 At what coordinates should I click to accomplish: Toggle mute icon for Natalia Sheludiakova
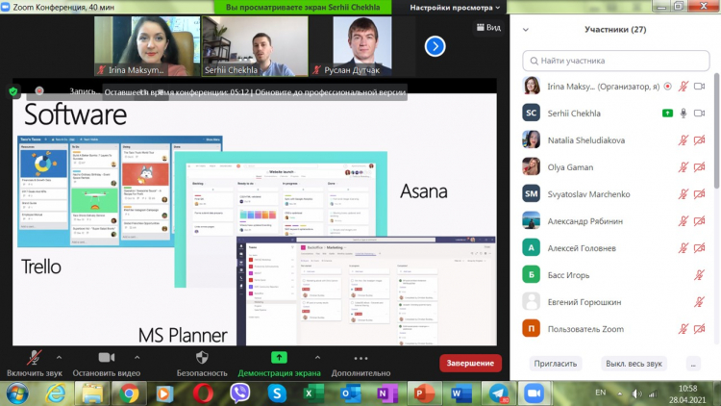click(684, 140)
